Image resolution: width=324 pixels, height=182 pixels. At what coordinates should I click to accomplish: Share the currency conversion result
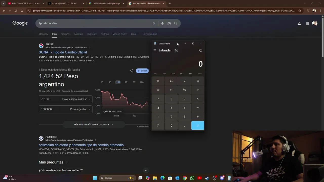(131, 71)
